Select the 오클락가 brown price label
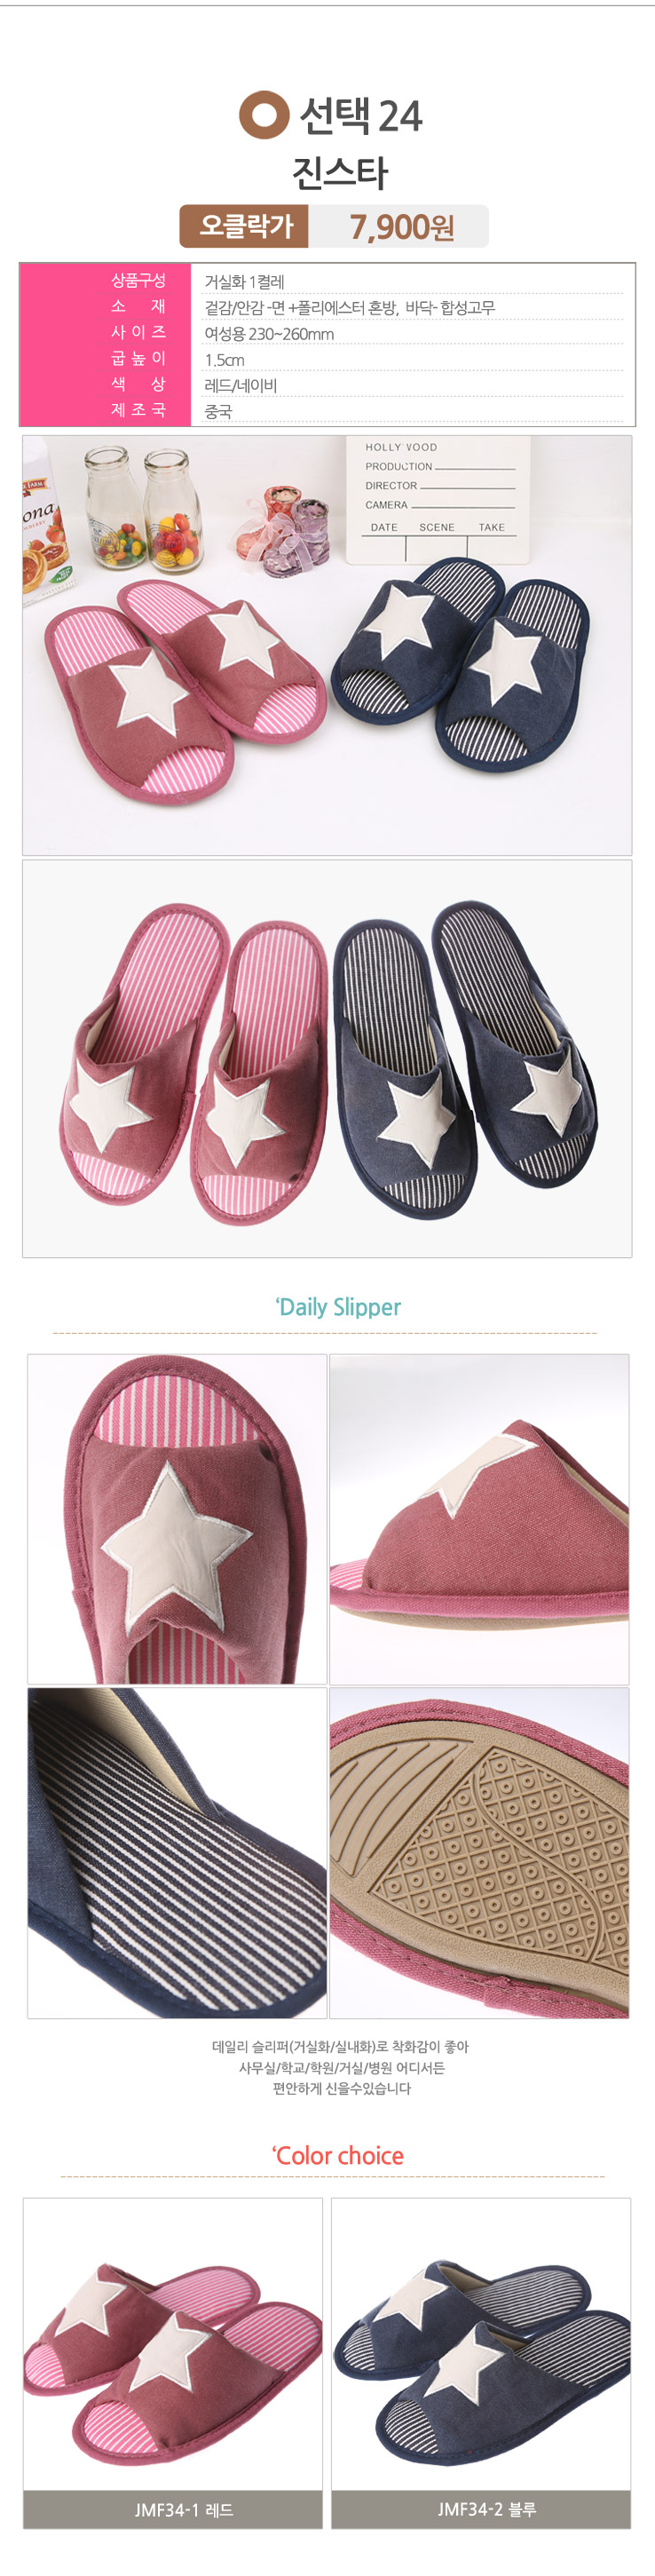Screen dimensions: 655x2576 (x=244, y=226)
